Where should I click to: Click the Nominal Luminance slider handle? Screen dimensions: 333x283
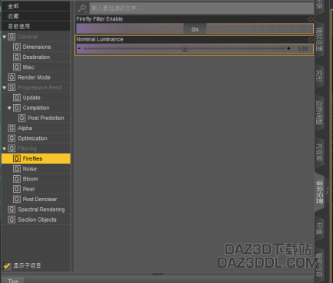coord(185,49)
